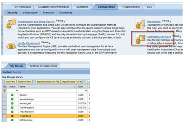
Task: Select the securestorage name cell
Action: (48, 99)
